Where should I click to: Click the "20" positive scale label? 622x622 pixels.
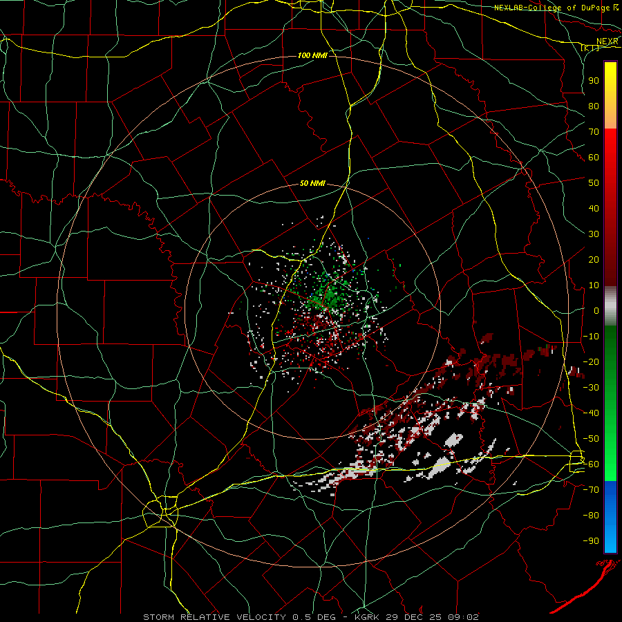tap(594, 259)
